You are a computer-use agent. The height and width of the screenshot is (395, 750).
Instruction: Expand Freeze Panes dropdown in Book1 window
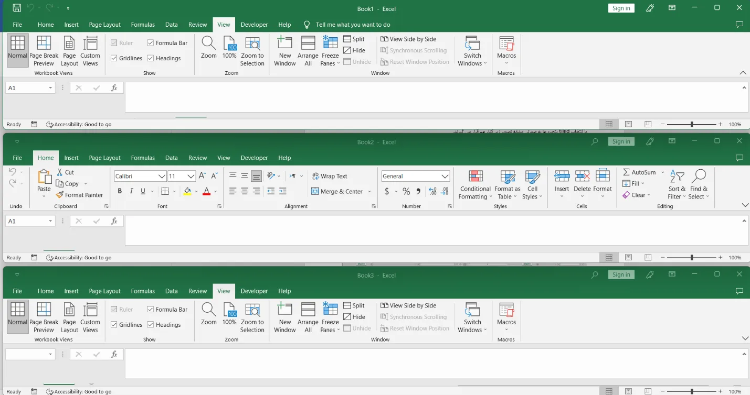click(x=330, y=51)
